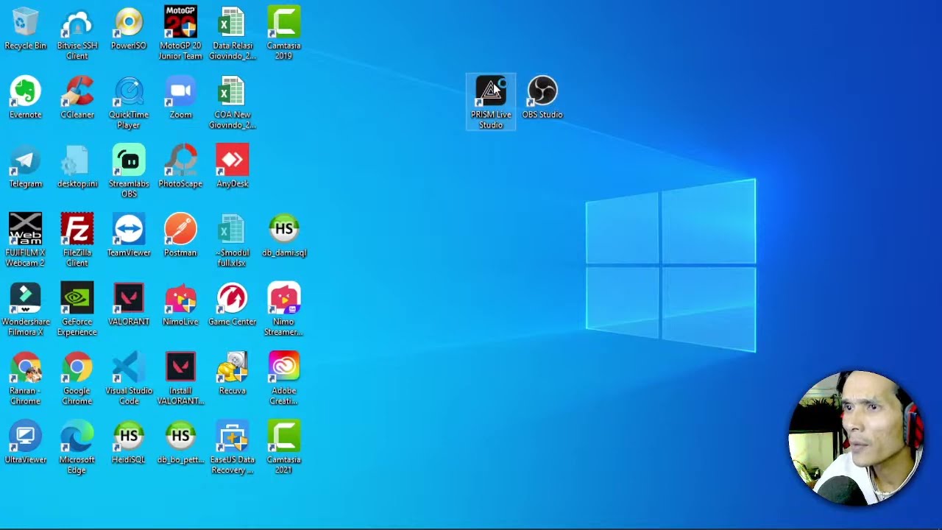Click the Camtasia 2019 shortcut
The height and width of the screenshot is (530, 942).
tap(284, 35)
